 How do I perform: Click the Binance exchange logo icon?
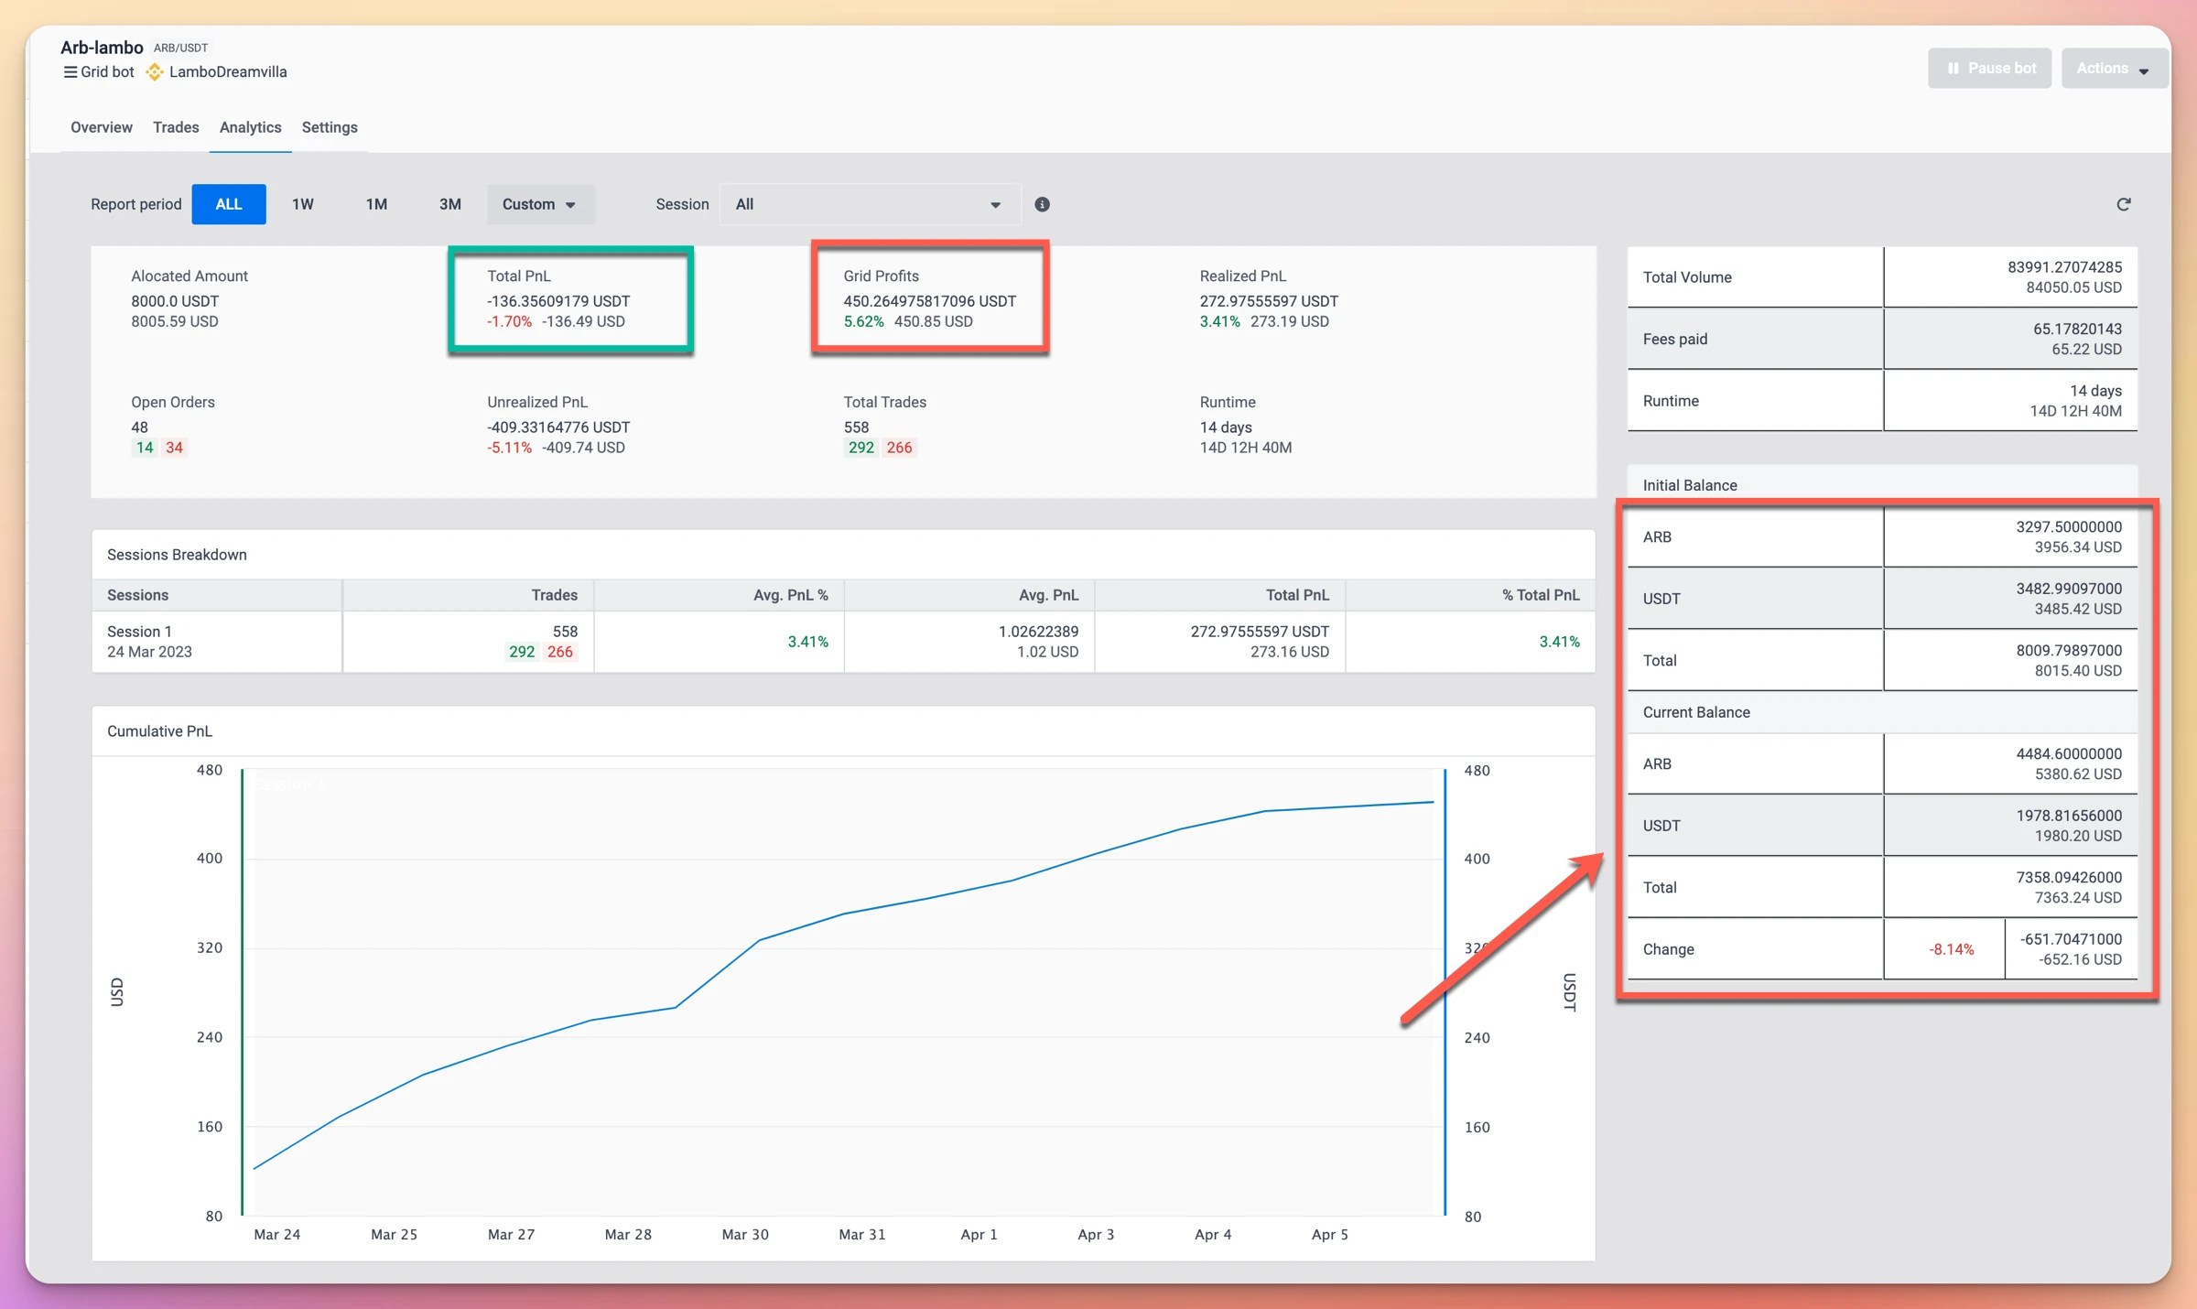coord(155,72)
